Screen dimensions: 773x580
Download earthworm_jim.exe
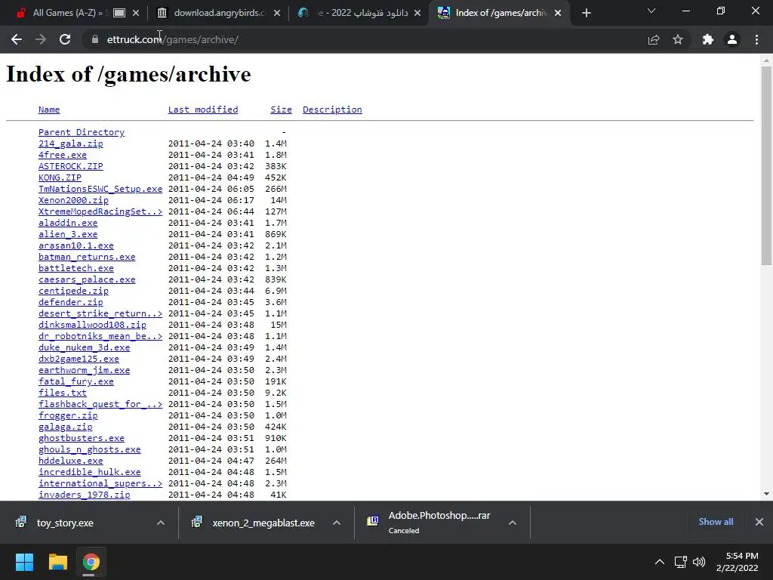(84, 370)
